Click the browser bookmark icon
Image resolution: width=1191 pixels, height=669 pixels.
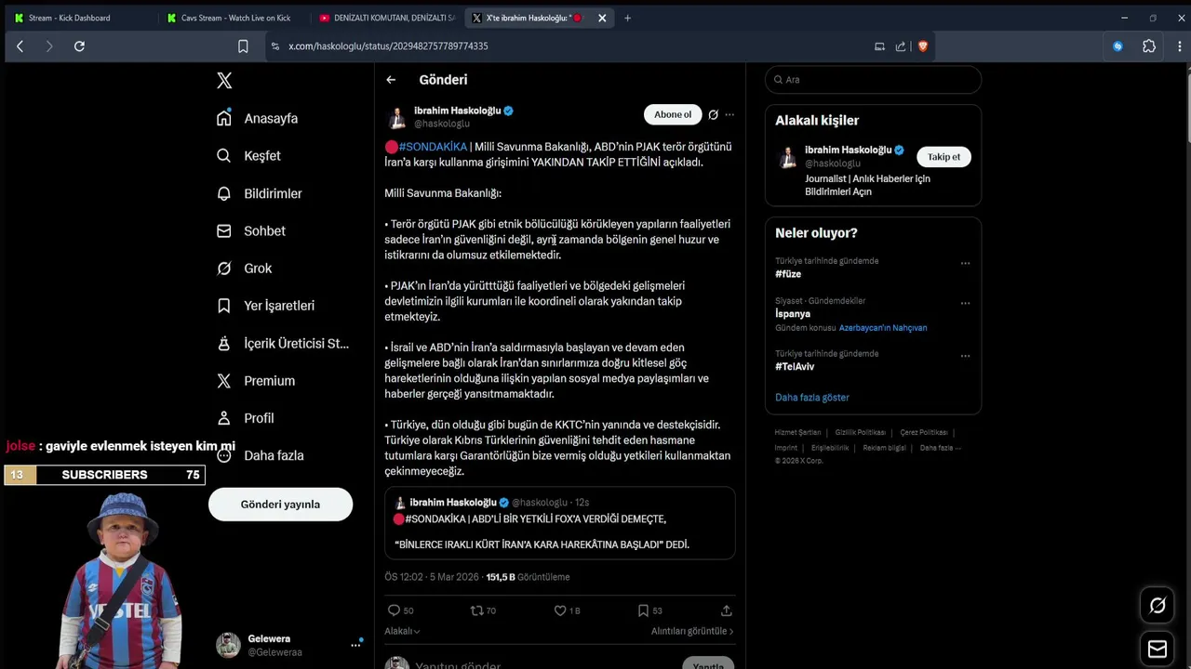point(243,46)
